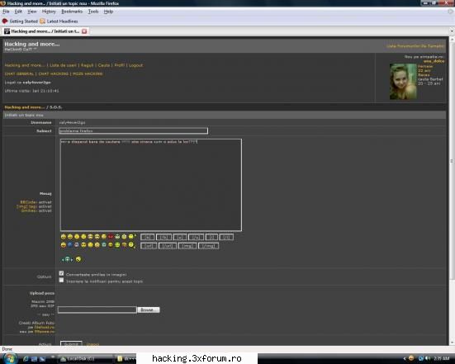Click the taskbar clock
This screenshot has width=455, height=364.
pos(442,359)
